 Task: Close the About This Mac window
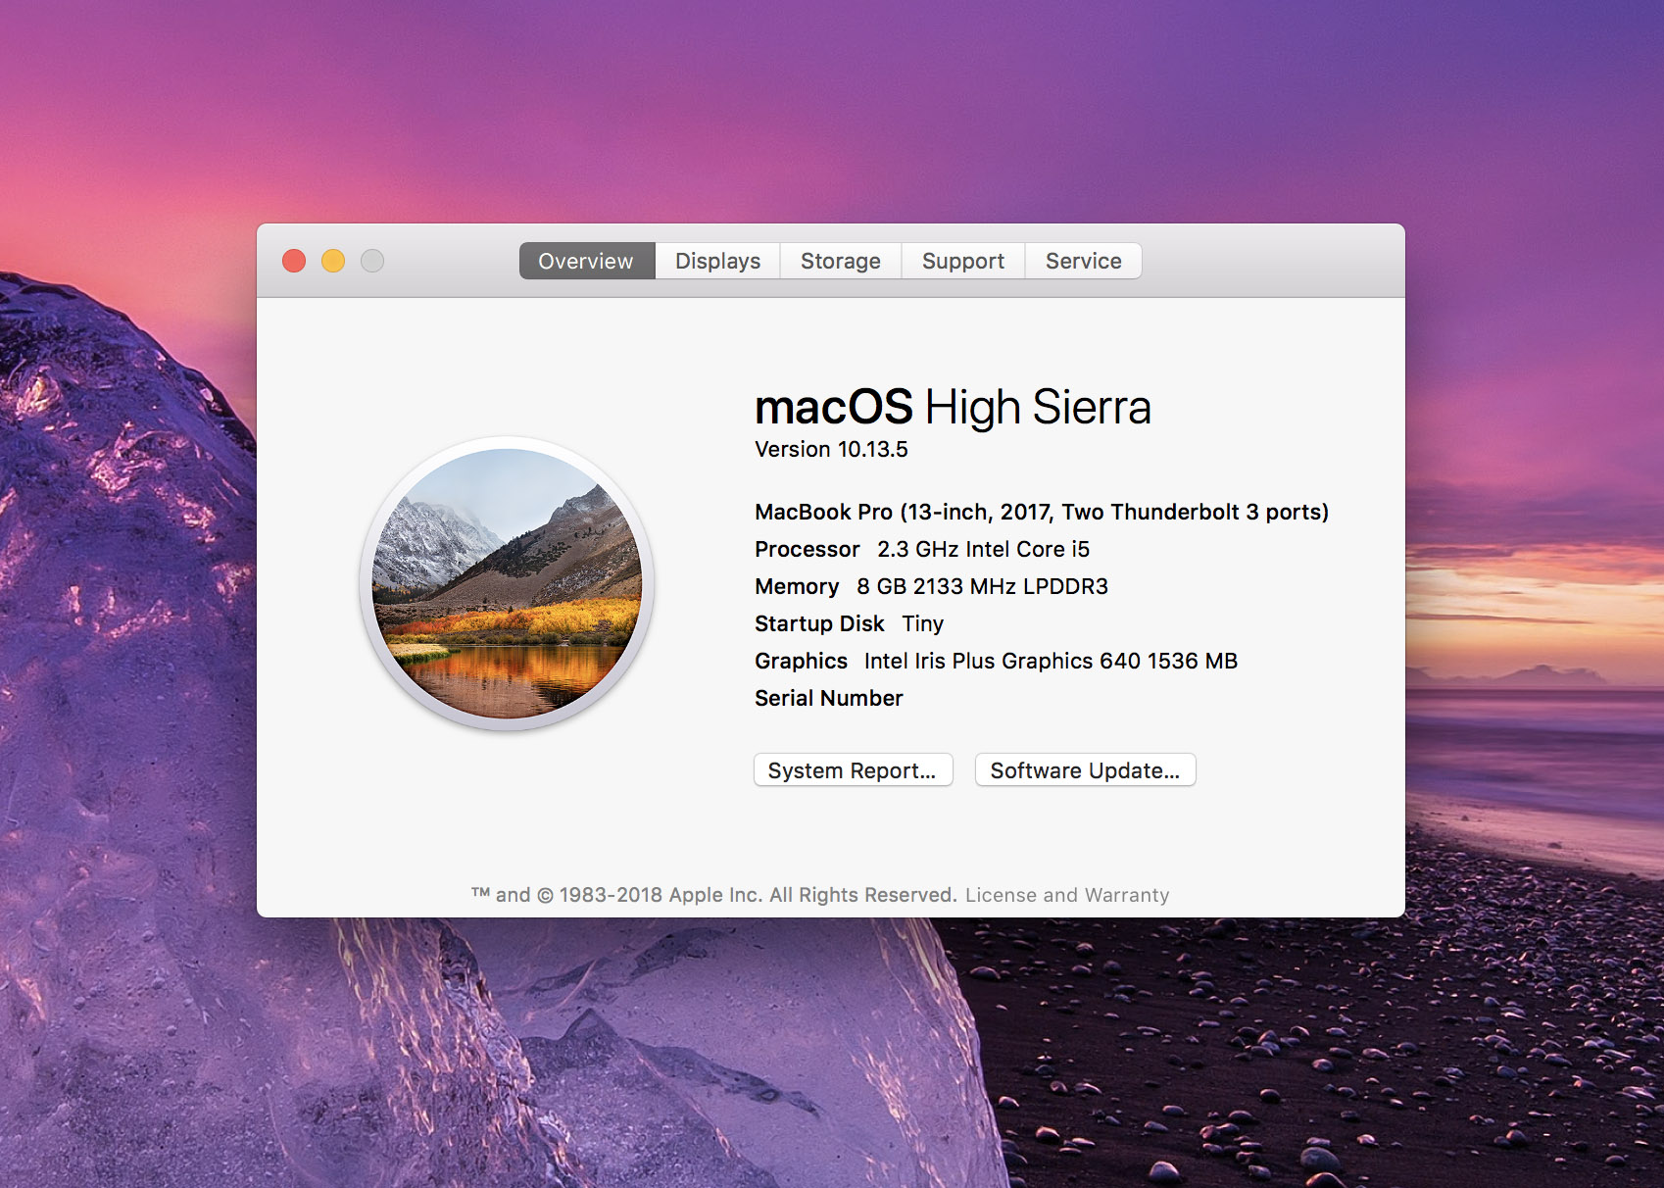pos(294,261)
